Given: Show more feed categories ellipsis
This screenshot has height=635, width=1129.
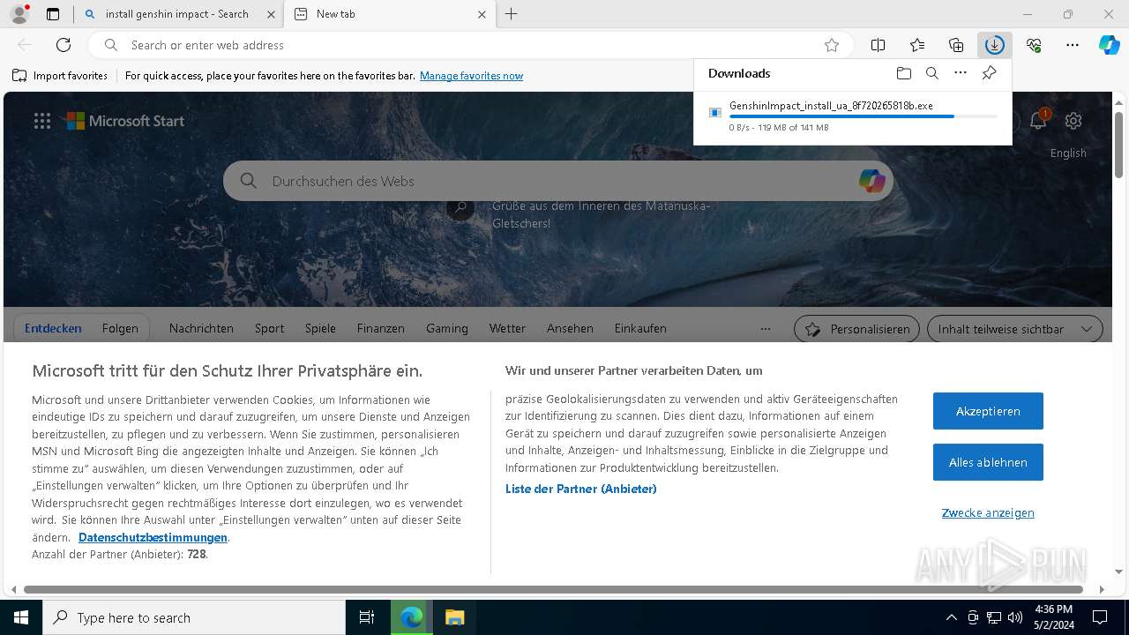Looking at the screenshot, I should click(x=766, y=329).
